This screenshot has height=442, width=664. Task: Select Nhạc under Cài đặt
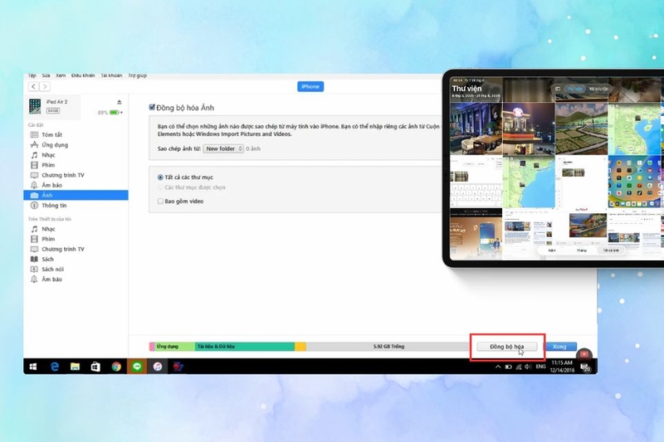point(48,155)
